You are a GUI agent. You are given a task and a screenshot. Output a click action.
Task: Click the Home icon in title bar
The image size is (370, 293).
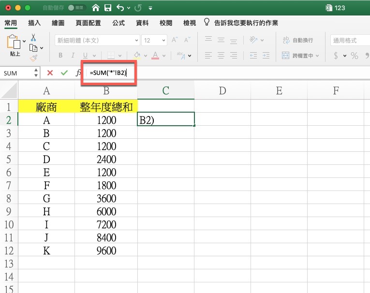pos(96,8)
